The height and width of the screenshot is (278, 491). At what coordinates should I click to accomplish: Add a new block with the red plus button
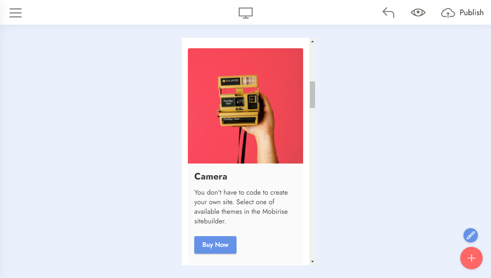coord(471,258)
